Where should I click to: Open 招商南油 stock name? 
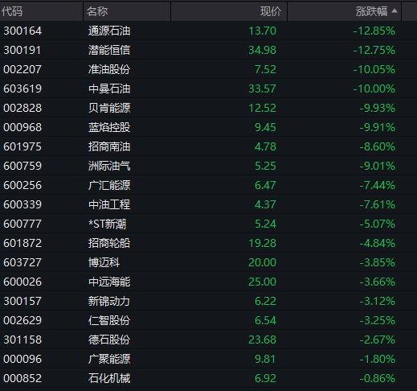point(109,146)
